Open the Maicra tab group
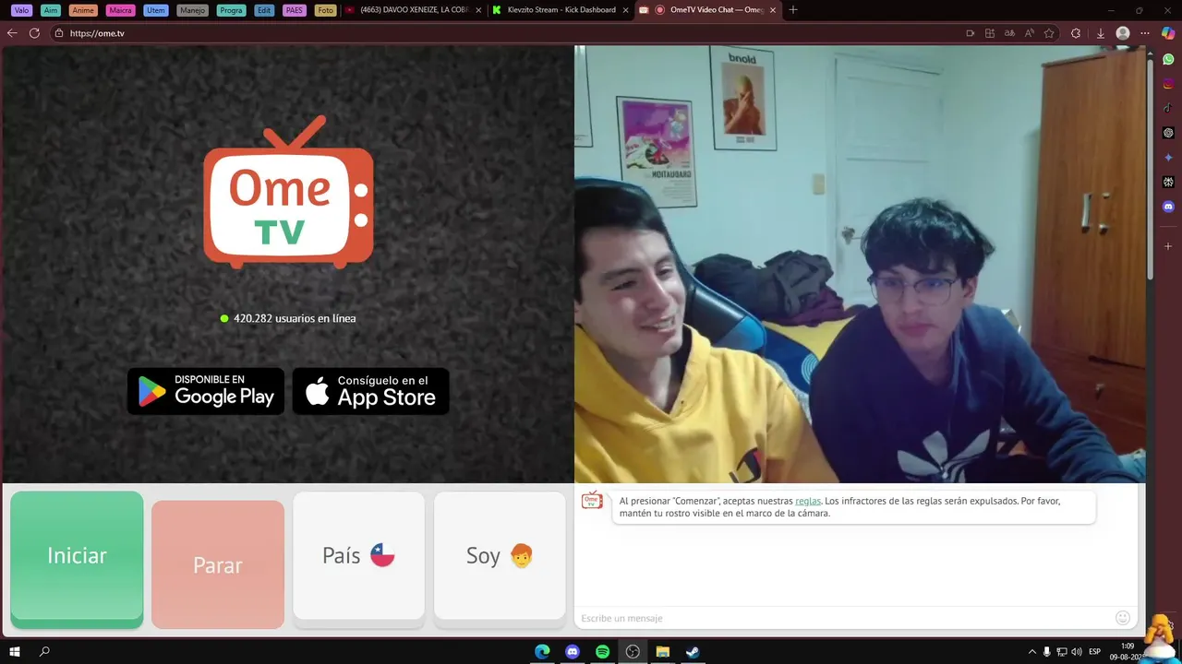This screenshot has height=664, width=1182. point(120,10)
